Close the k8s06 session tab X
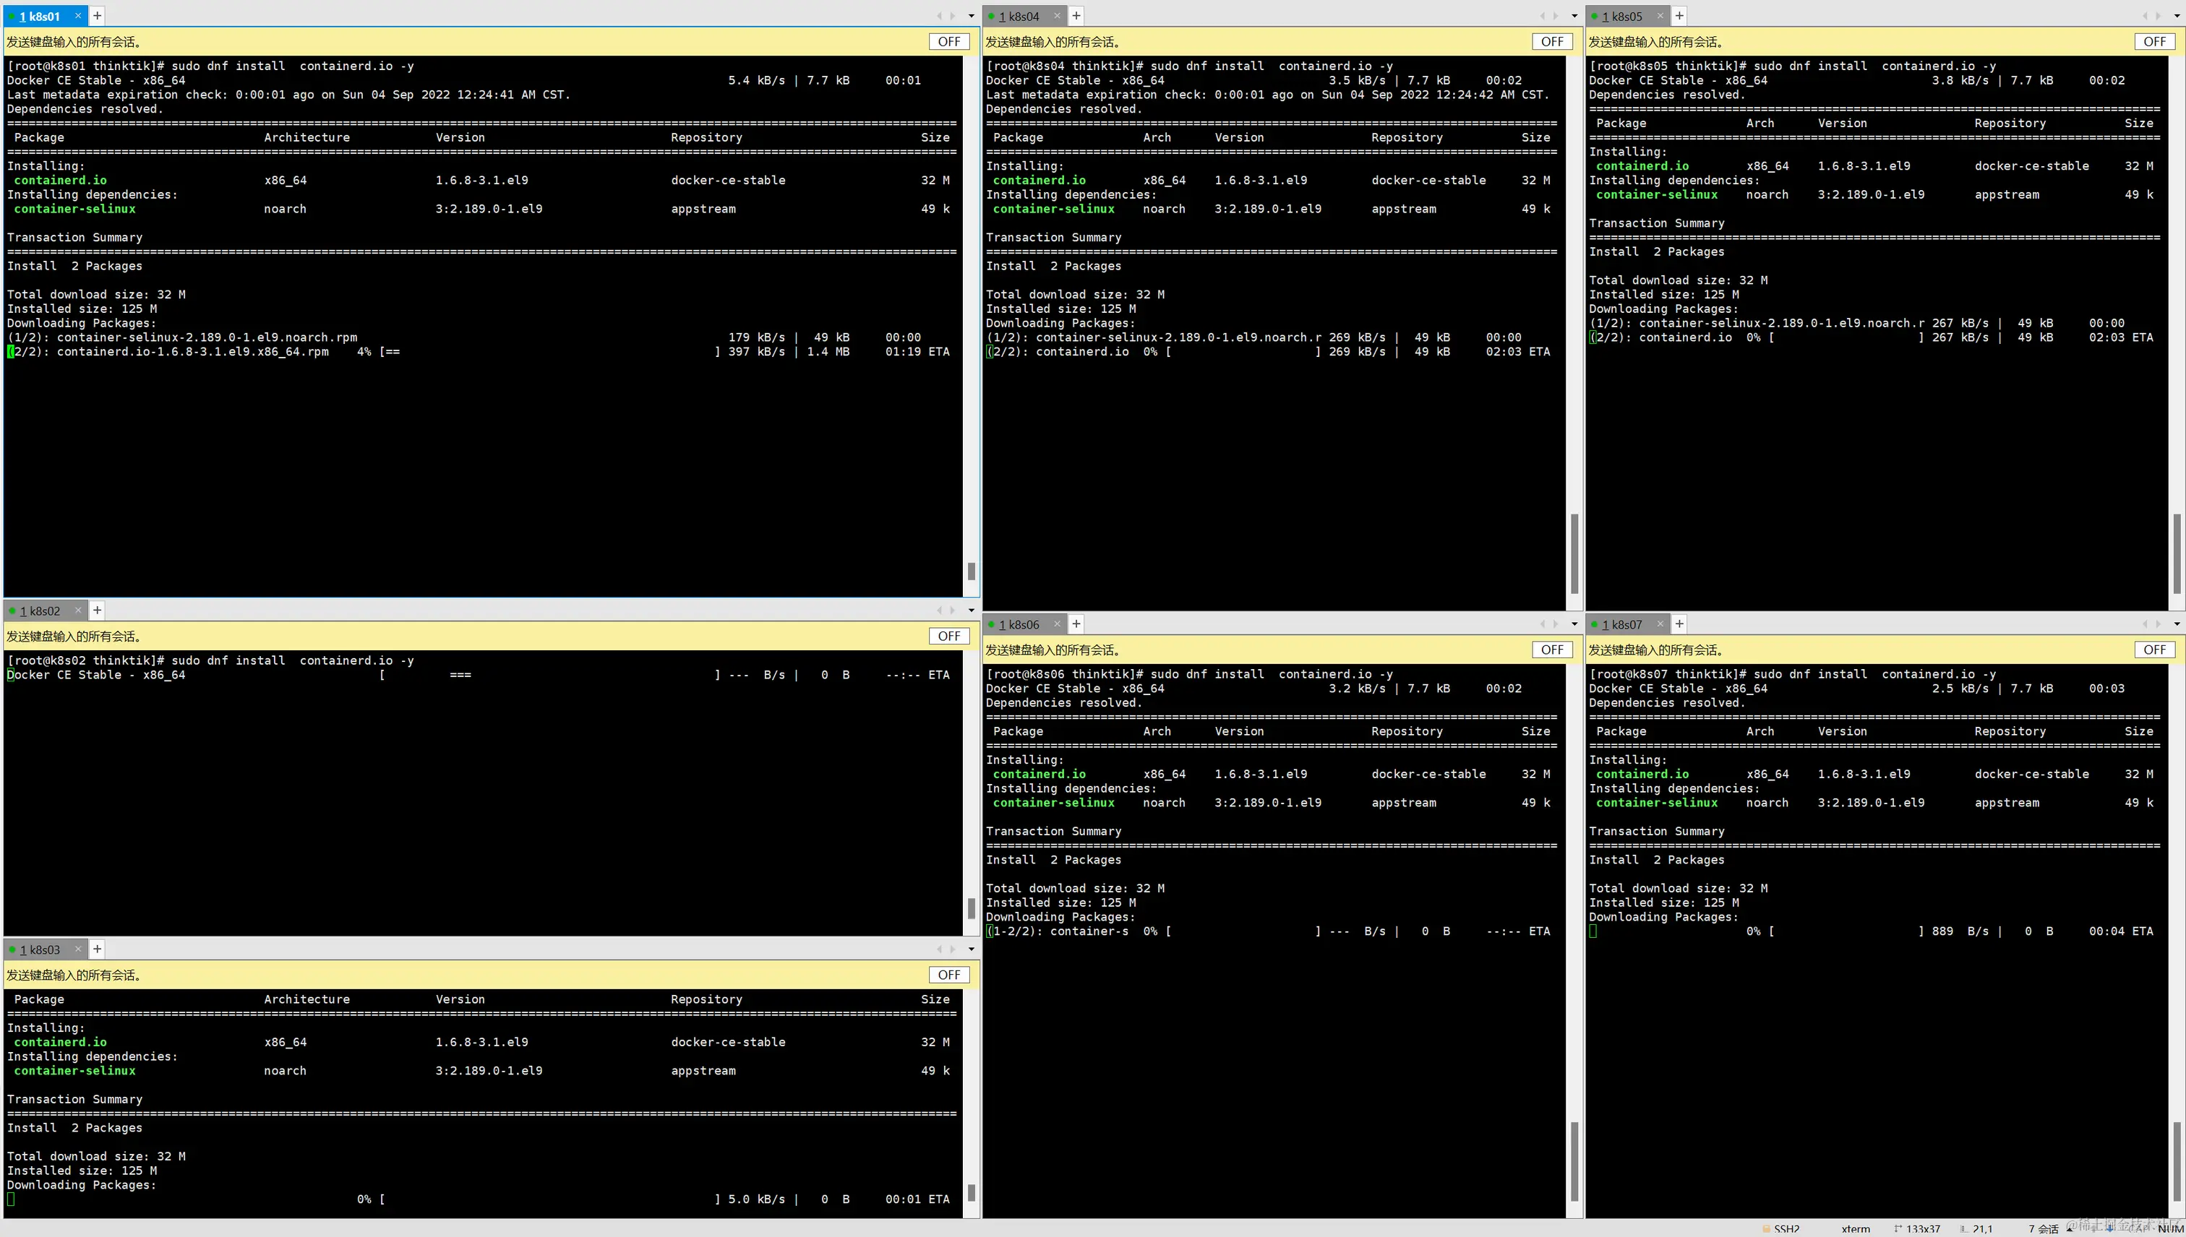This screenshot has width=2186, height=1237. click(1056, 624)
